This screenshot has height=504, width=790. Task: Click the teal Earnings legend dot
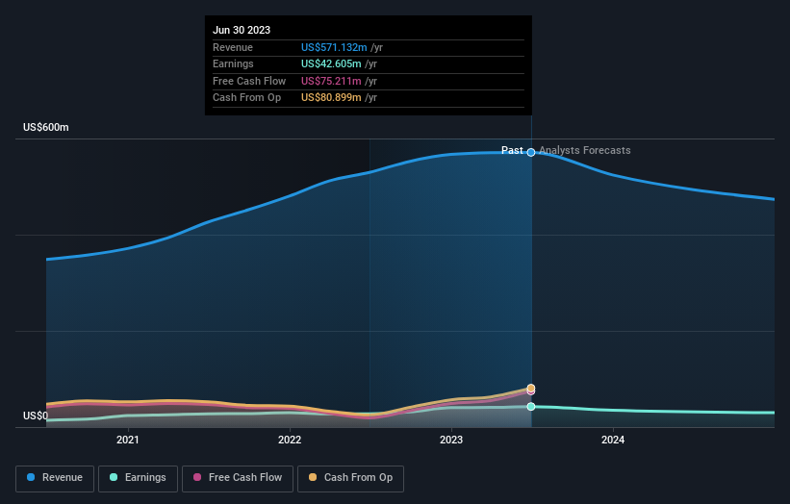[x=114, y=477]
